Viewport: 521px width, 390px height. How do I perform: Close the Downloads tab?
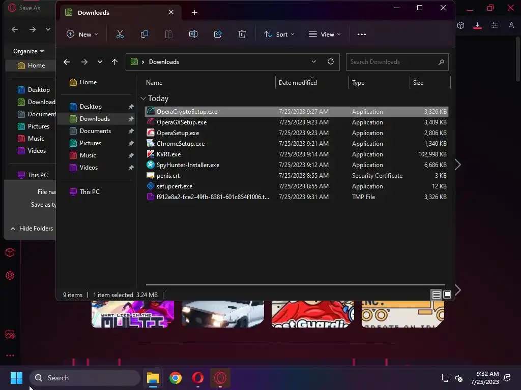[x=171, y=12]
